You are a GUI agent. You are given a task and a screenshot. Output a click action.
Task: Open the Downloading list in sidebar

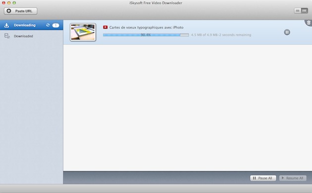(31, 25)
